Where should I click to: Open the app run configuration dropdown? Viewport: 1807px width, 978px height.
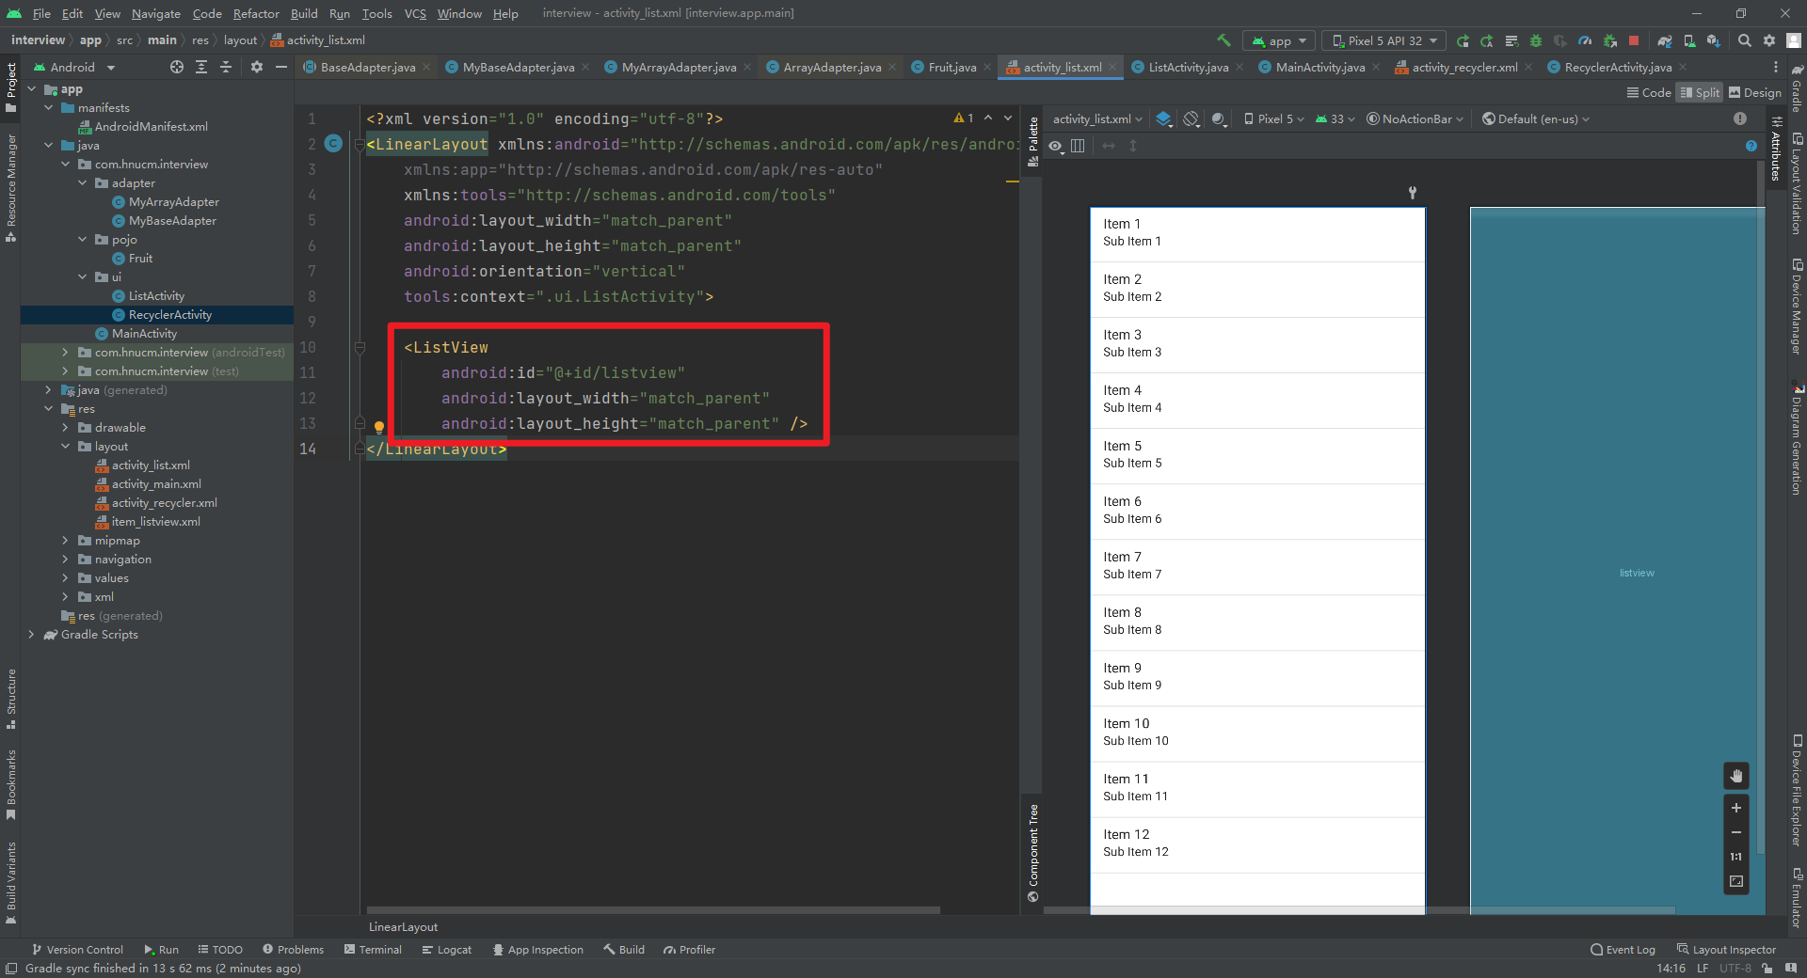(1279, 40)
